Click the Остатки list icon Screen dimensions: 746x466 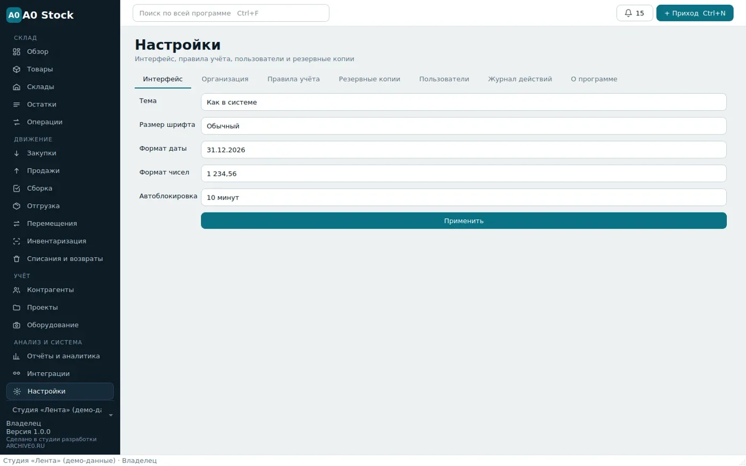pyautogui.click(x=17, y=104)
